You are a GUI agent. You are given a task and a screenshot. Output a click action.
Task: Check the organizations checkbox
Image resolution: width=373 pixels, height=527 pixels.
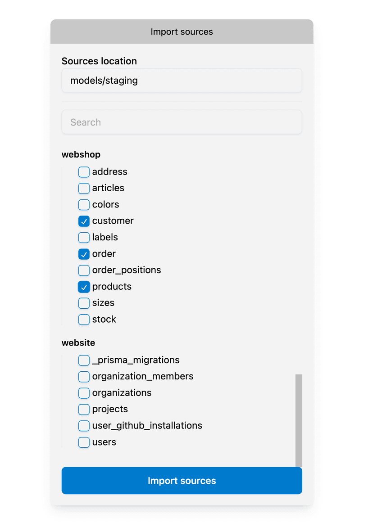(84, 393)
